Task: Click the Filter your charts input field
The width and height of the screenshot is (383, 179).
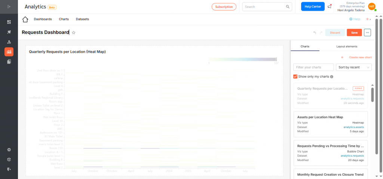Action: (x=313, y=67)
